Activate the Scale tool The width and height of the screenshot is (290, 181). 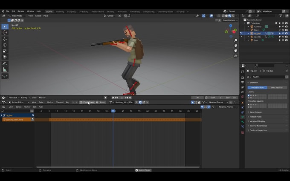[x=5, y=51]
